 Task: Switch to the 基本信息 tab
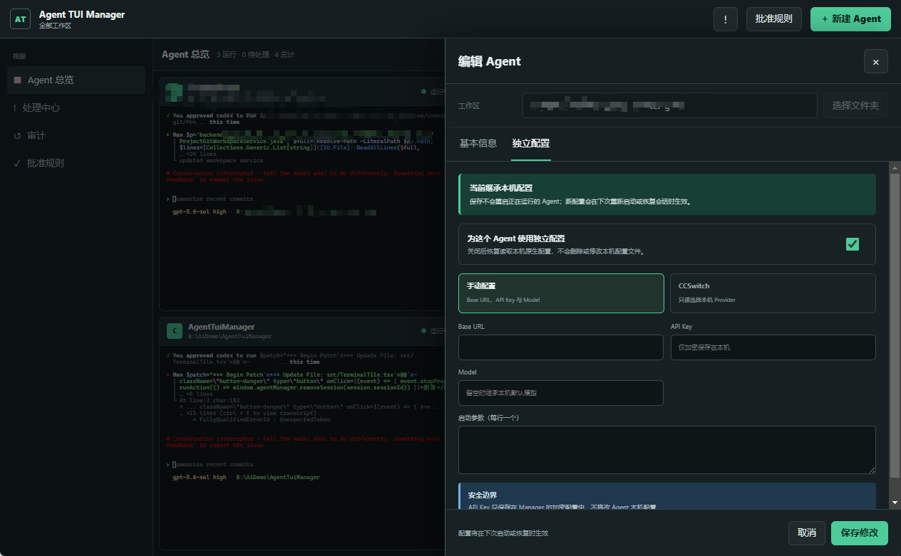pyautogui.click(x=478, y=143)
